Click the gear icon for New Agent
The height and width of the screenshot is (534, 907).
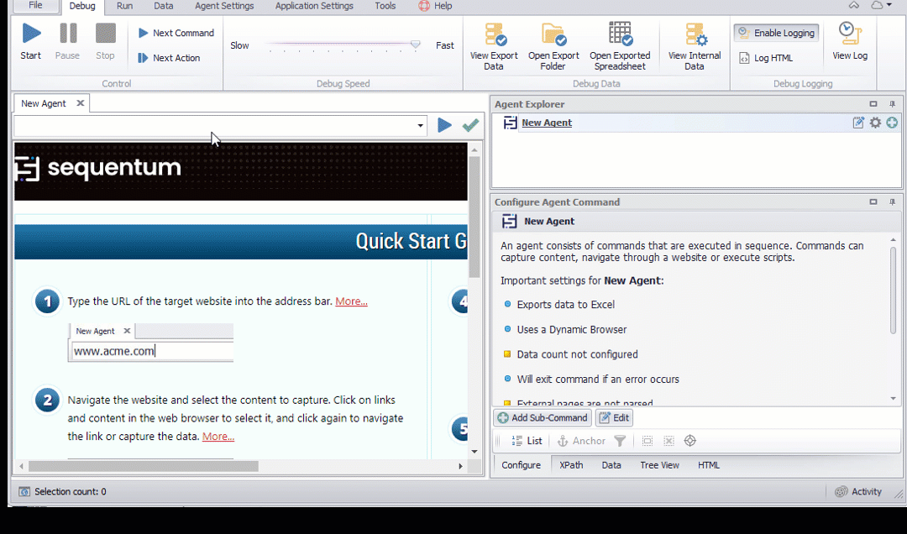point(875,123)
